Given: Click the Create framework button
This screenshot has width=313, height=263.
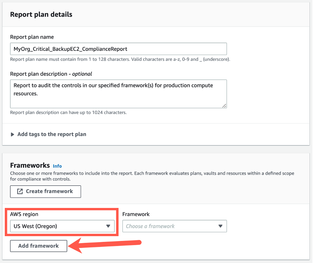Looking at the screenshot, I should (45, 191).
